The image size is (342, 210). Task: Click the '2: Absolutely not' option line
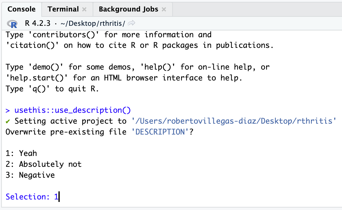[x=44, y=164]
